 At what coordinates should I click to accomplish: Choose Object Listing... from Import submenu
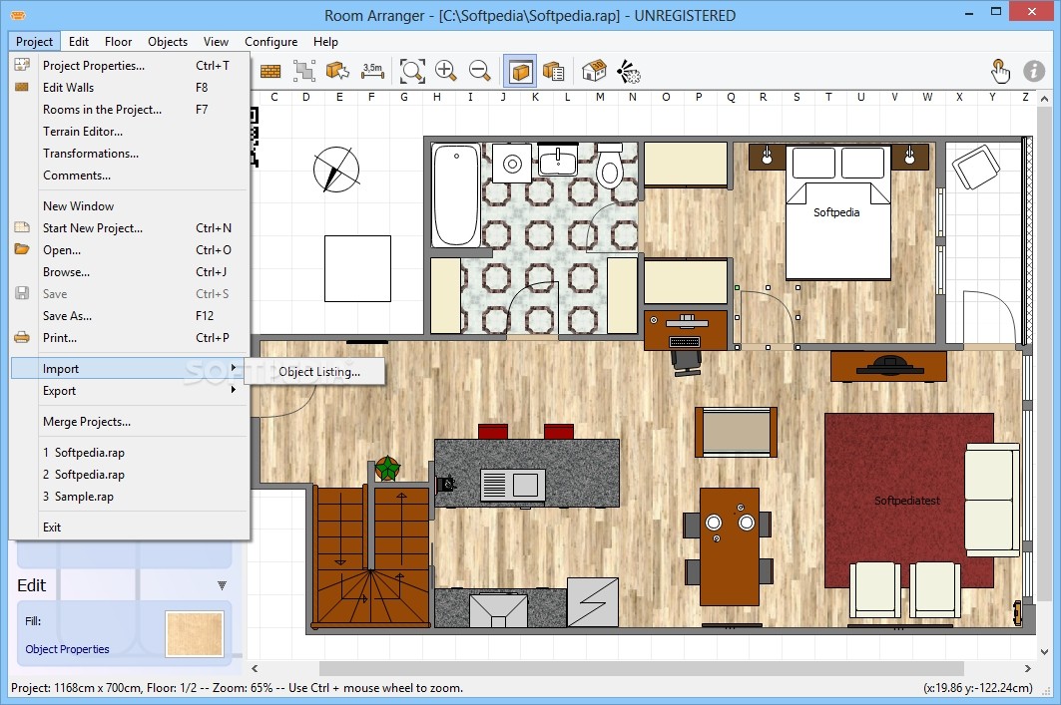click(314, 372)
